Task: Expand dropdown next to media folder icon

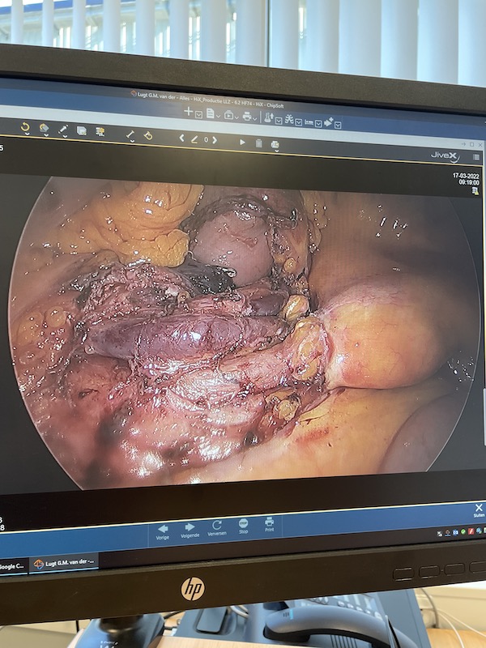Action: [x=237, y=117]
